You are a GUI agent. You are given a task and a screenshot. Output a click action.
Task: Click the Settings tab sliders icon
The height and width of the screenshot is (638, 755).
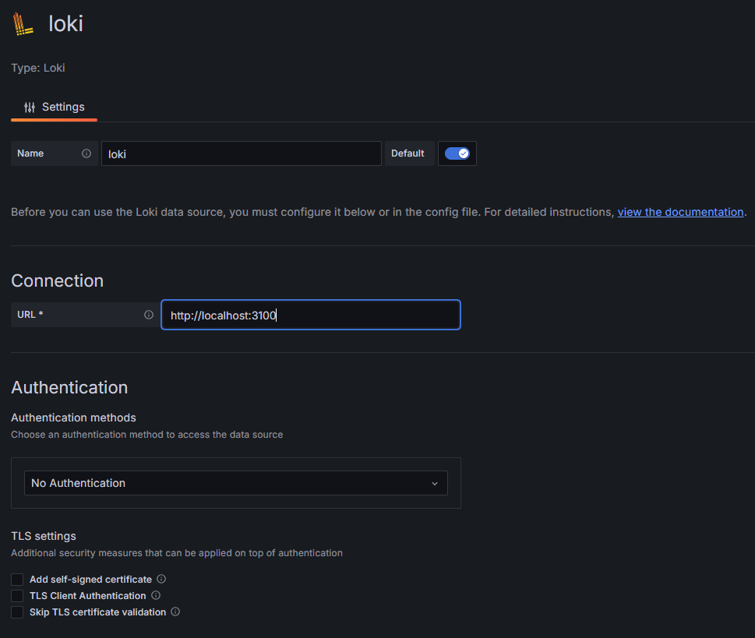30,107
